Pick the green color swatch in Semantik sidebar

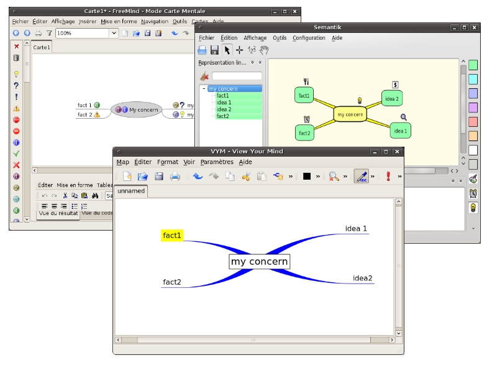click(x=473, y=65)
